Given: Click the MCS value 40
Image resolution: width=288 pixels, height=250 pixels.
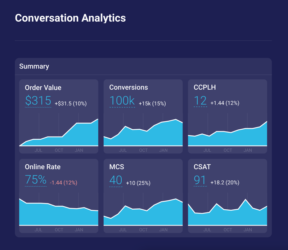Looking at the screenshot, I should (116, 180).
